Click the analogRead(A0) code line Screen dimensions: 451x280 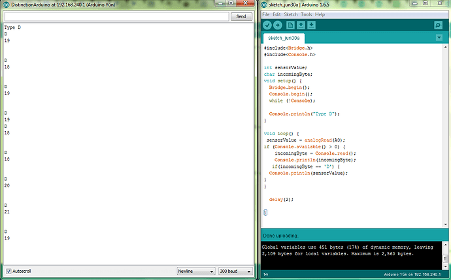click(x=305, y=140)
